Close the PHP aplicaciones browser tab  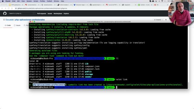coord(22,5)
